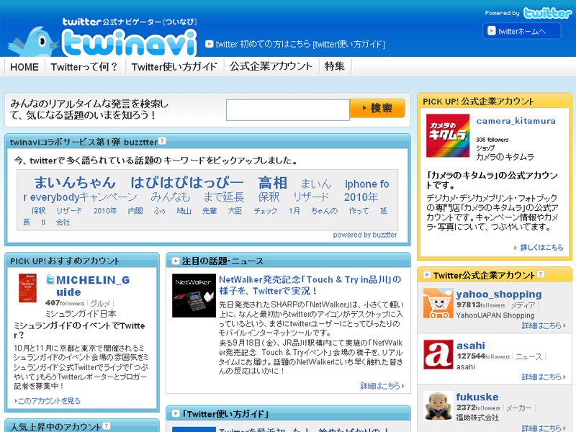Screen dimensions: 576x432
Task: Click the twinavi logo
Action: (130, 42)
